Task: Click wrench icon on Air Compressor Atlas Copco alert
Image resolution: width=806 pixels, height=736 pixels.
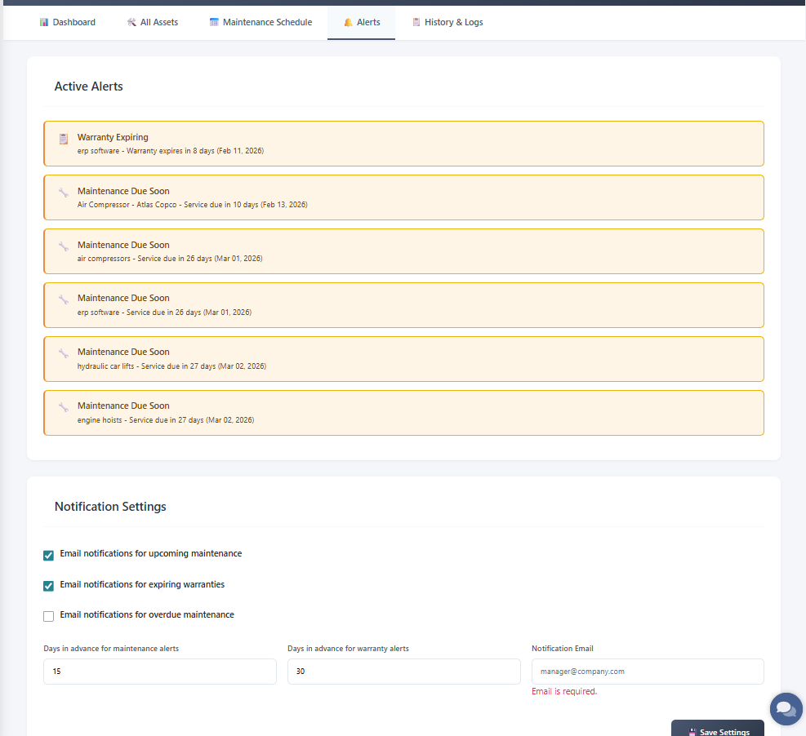Action: (63, 193)
